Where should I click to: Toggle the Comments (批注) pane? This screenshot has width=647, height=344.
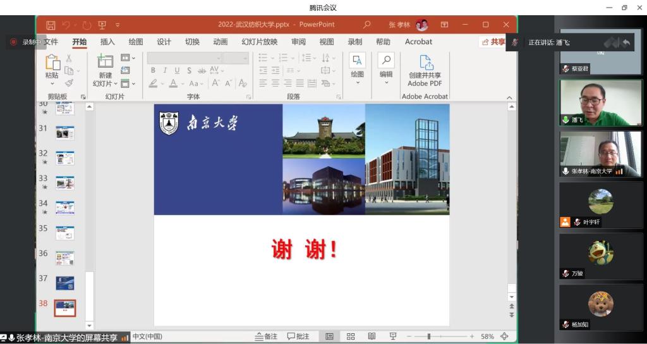298,336
